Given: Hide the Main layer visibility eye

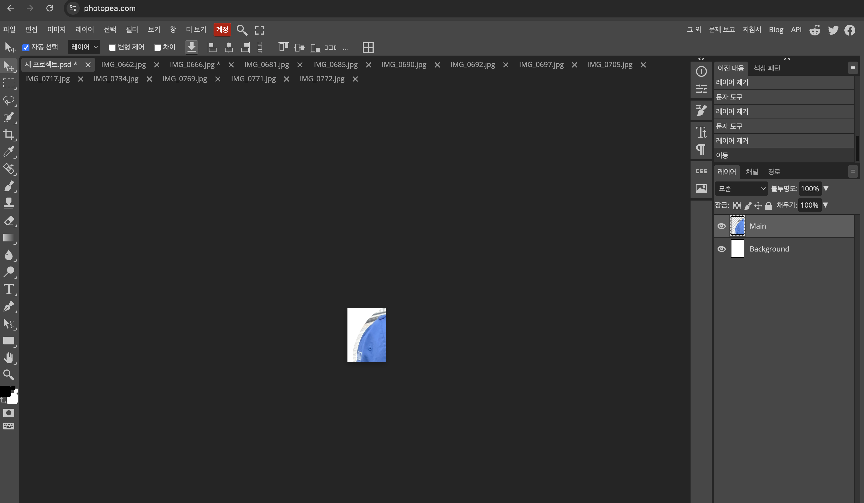Looking at the screenshot, I should pyautogui.click(x=721, y=226).
